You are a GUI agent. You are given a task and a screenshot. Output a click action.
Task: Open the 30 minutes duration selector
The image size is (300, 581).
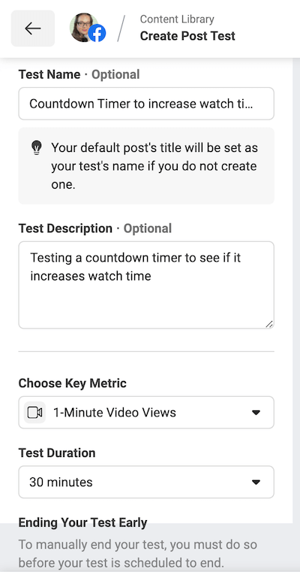pyautogui.click(x=146, y=482)
